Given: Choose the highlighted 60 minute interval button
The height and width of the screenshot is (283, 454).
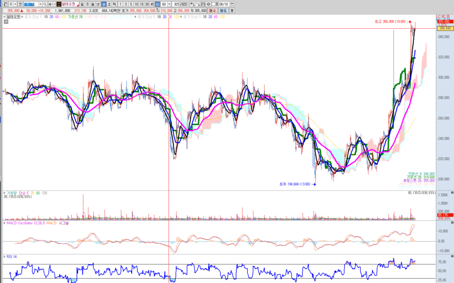Looking at the screenshot, I should (157, 4).
